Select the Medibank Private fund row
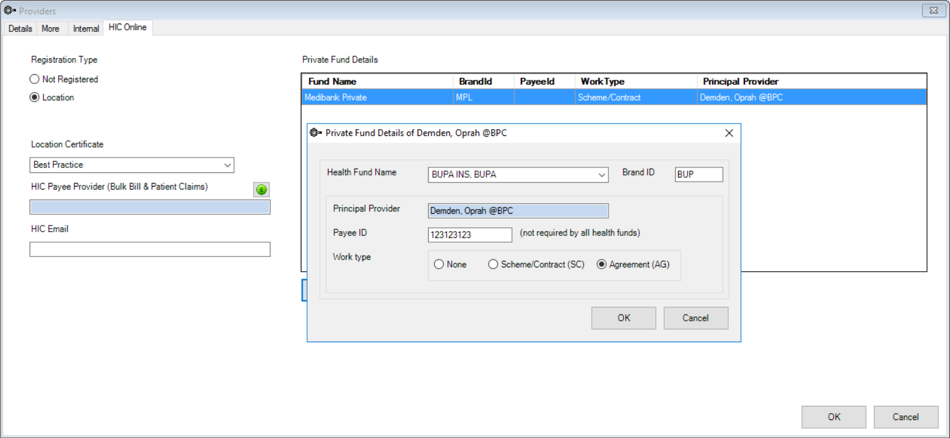The image size is (950, 438). [x=614, y=98]
